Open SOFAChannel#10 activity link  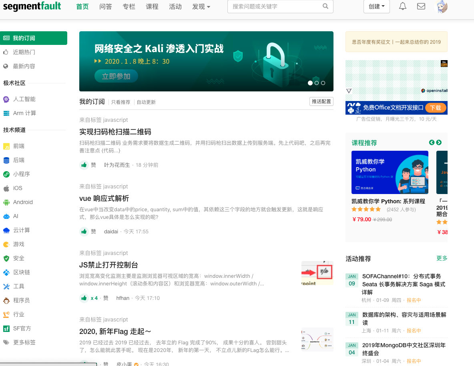404,284
